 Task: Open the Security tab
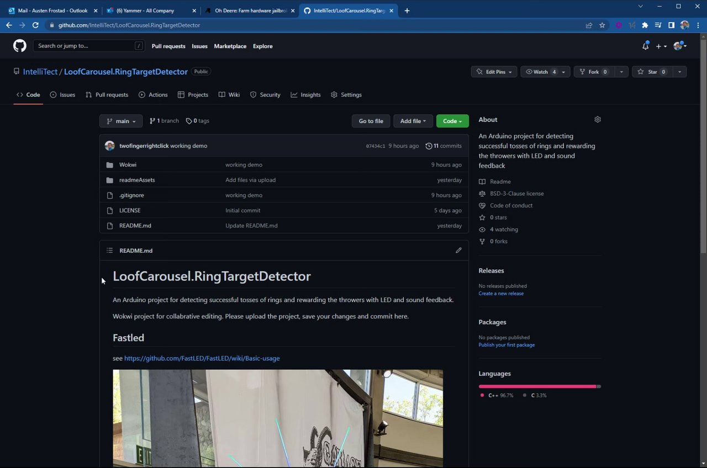point(265,95)
